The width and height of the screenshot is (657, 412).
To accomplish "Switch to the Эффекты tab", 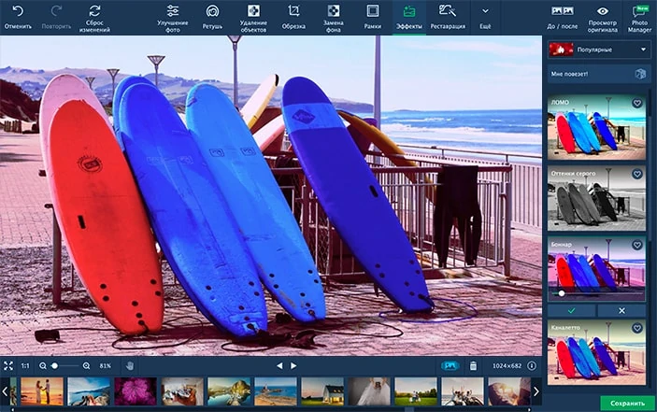I will pyautogui.click(x=408, y=17).
